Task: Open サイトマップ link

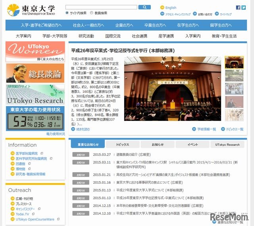Action: coord(226,14)
